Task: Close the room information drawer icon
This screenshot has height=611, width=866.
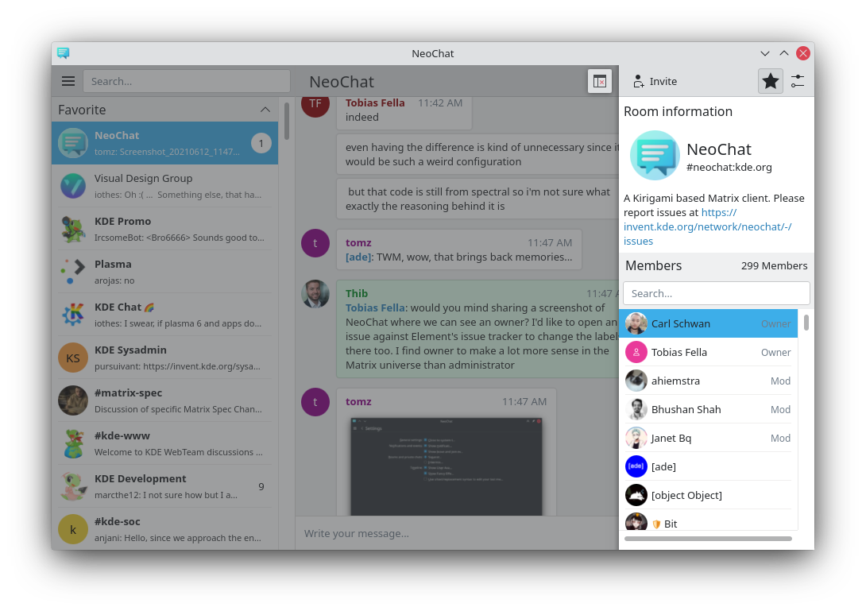Action: 600,81
